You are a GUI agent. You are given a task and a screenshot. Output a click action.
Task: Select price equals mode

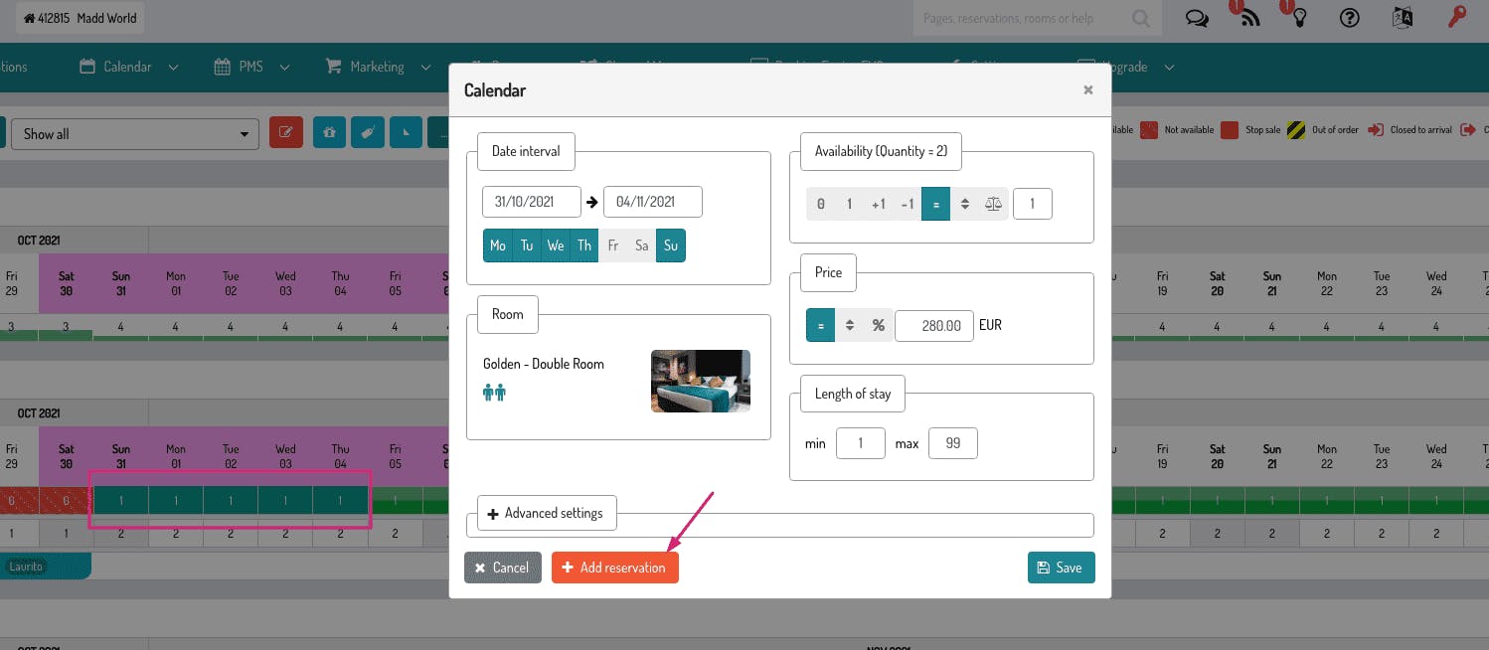(x=820, y=325)
